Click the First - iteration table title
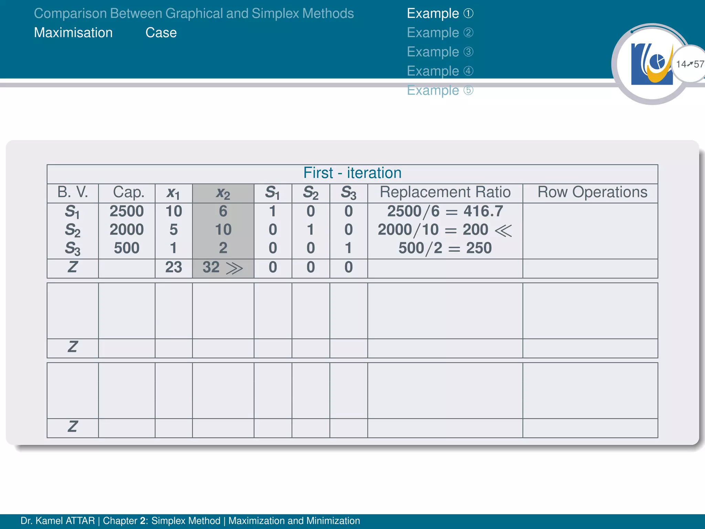 352,173
